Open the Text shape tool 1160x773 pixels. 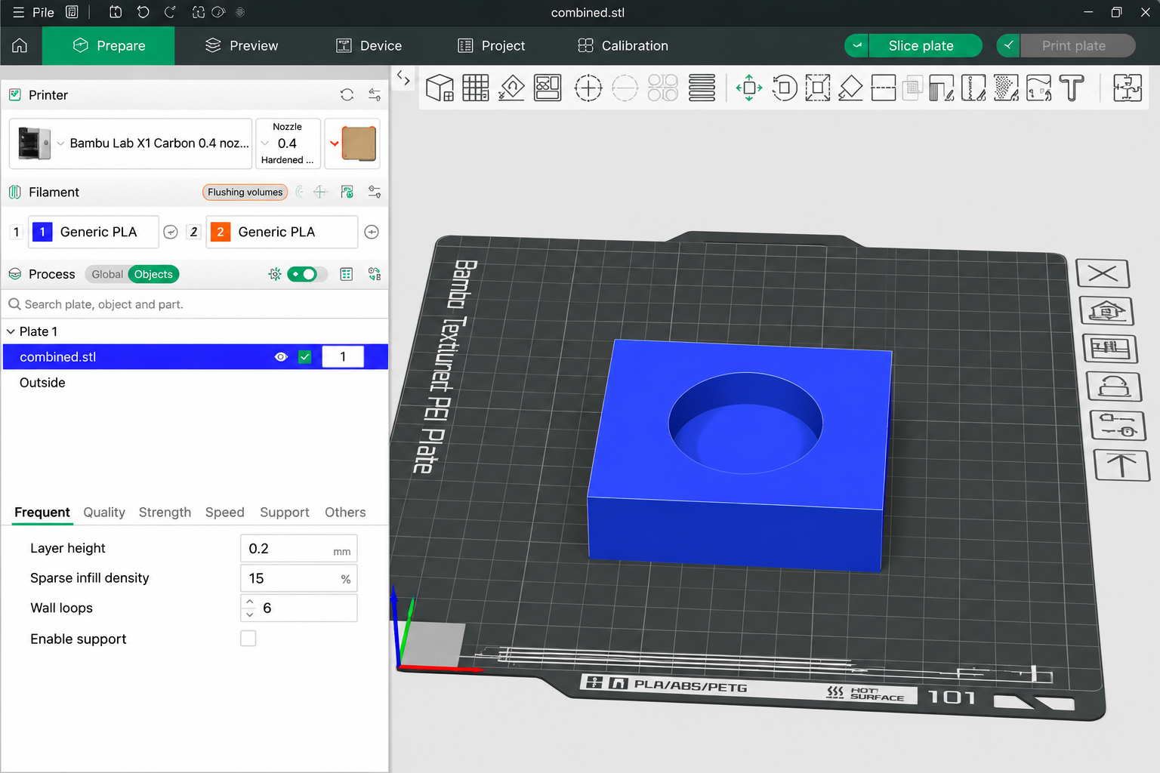tap(1072, 88)
